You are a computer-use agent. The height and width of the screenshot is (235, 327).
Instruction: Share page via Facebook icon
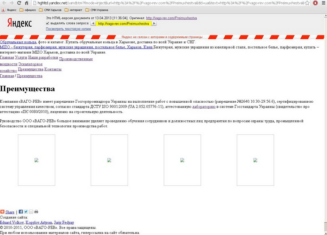21,212
